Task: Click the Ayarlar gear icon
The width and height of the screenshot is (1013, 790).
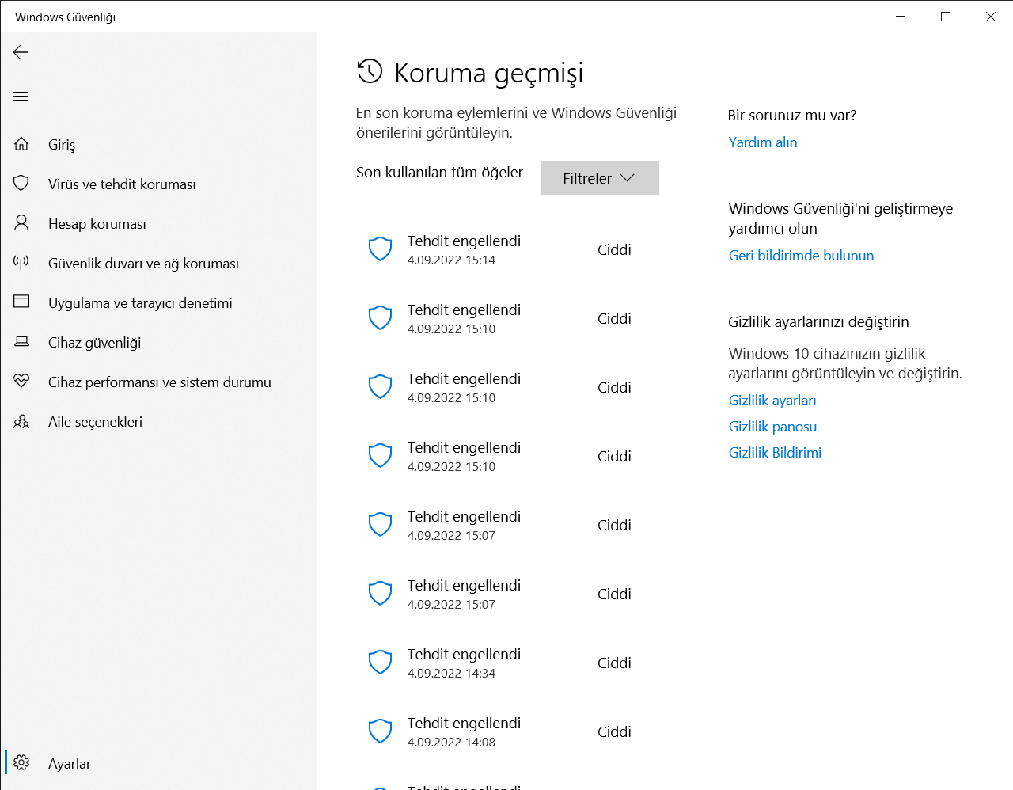Action: click(21, 763)
